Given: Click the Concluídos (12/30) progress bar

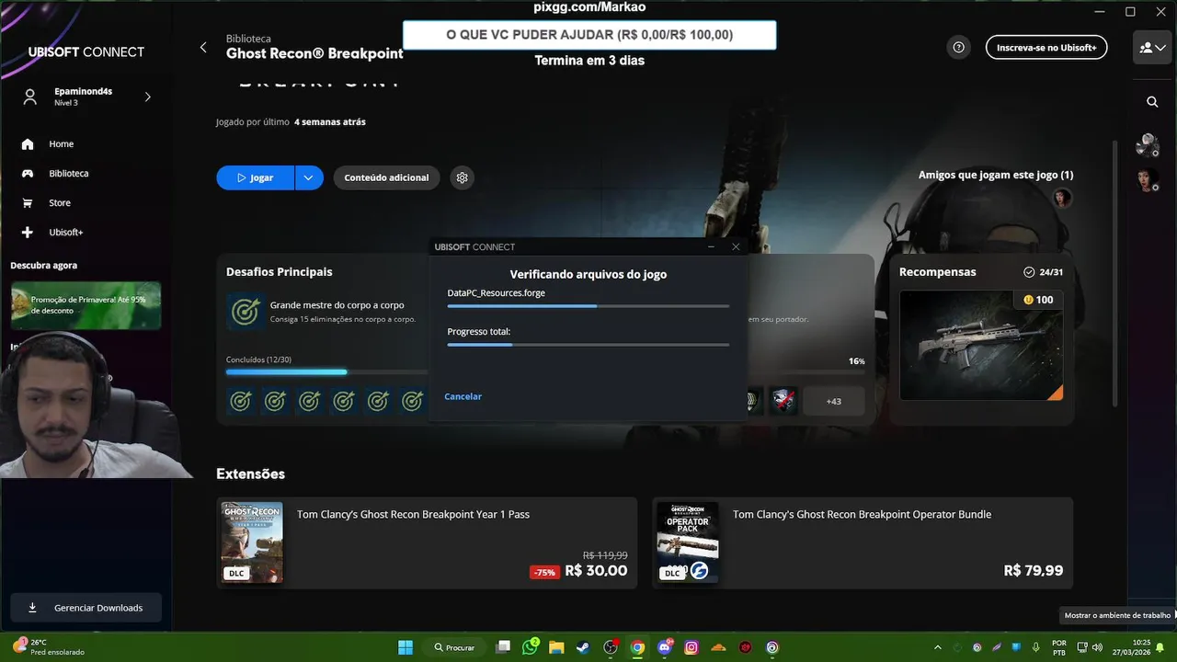Looking at the screenshot, I should (326, 371).
